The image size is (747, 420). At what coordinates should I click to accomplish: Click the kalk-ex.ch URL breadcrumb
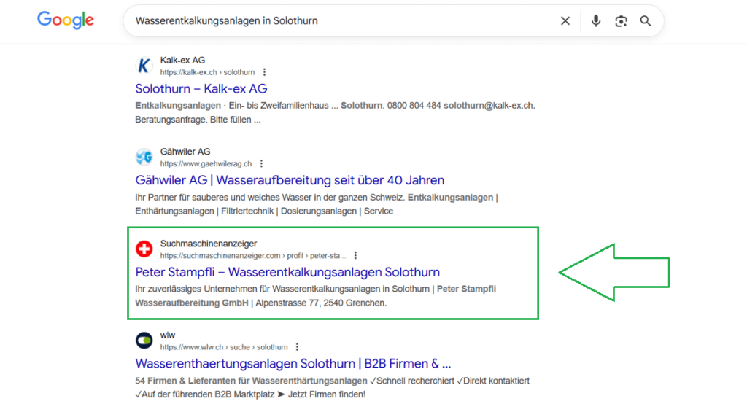207,72
